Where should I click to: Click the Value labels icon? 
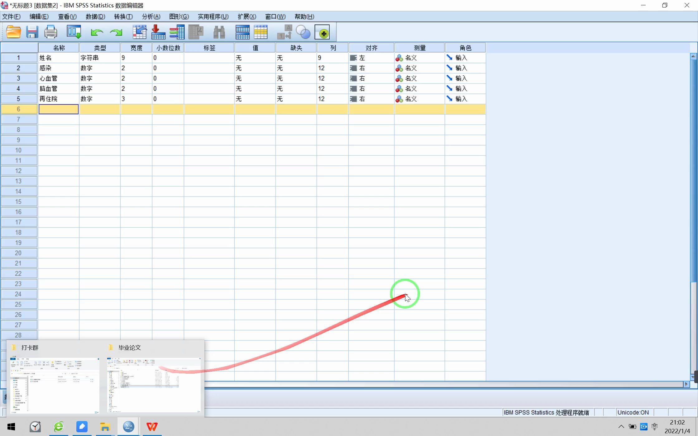click(x=284, y=32)
